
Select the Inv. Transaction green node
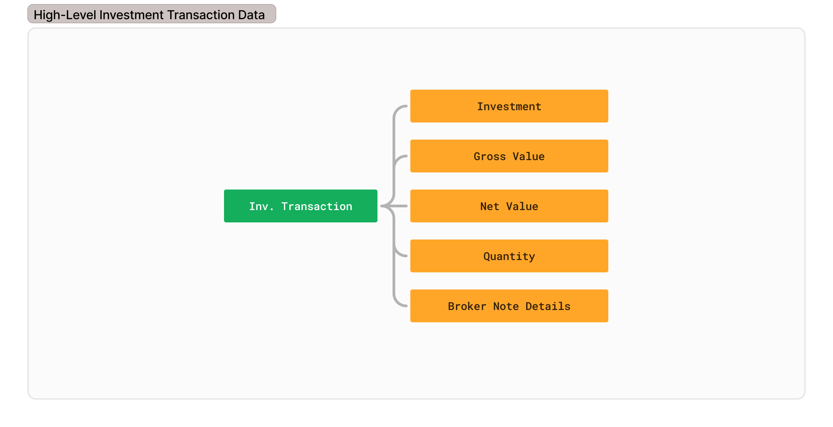300,206
